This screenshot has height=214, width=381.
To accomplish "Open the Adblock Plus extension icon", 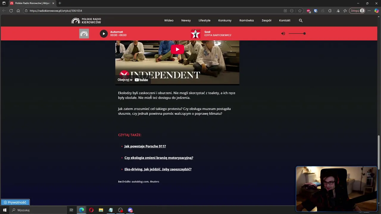I will coord(309,11).
